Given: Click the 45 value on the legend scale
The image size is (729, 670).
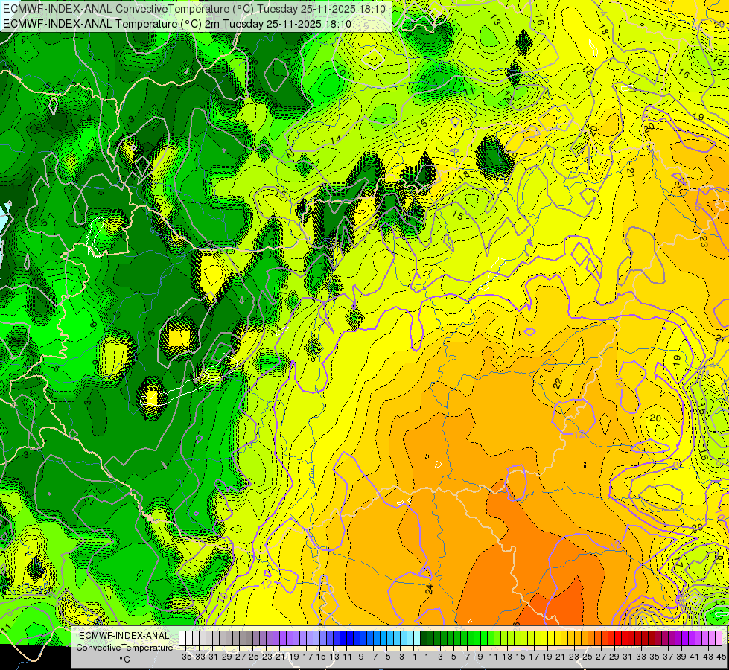Looking at the screenshot, I should pos(721,657).
